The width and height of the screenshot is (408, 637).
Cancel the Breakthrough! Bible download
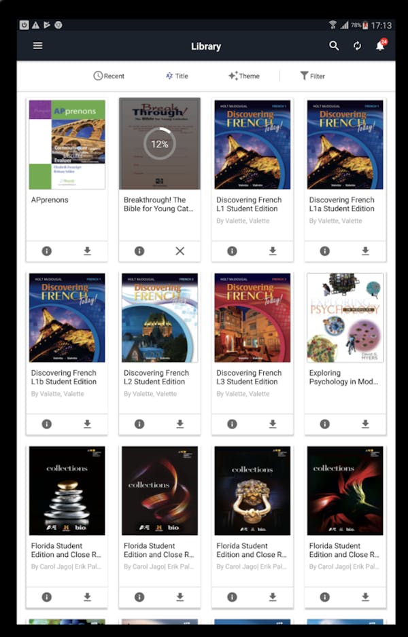click(x=180, y=251)
